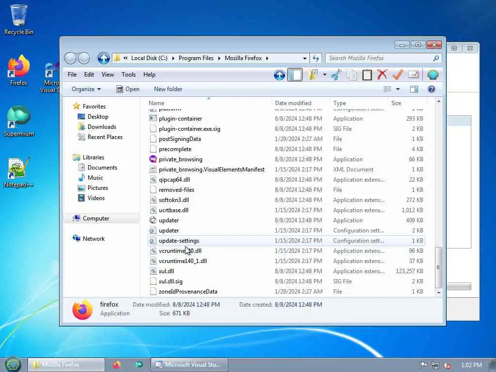The height and width of the screenshot is (372, 496).
Task: Click in the Search Mozilla Firefox field
Action: pyautogui.click(x=379, y=58)
